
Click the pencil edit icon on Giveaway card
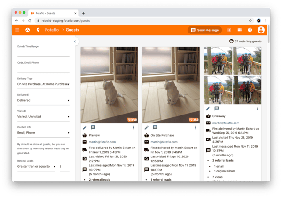coord(208,108)
